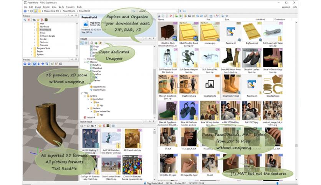Click the dark console icon in Folders toolbar
The width and height of the screenshot is (321, 185).
[x=46, y=20]
